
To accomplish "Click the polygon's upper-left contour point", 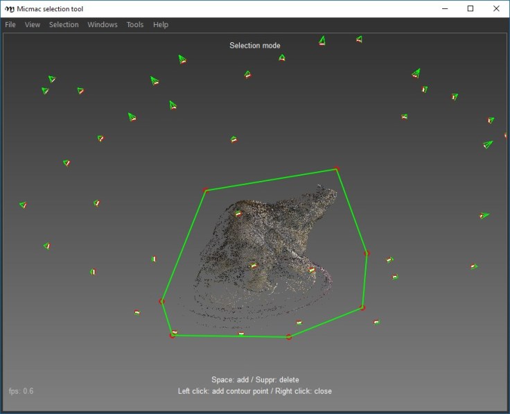I will point(205,190).
